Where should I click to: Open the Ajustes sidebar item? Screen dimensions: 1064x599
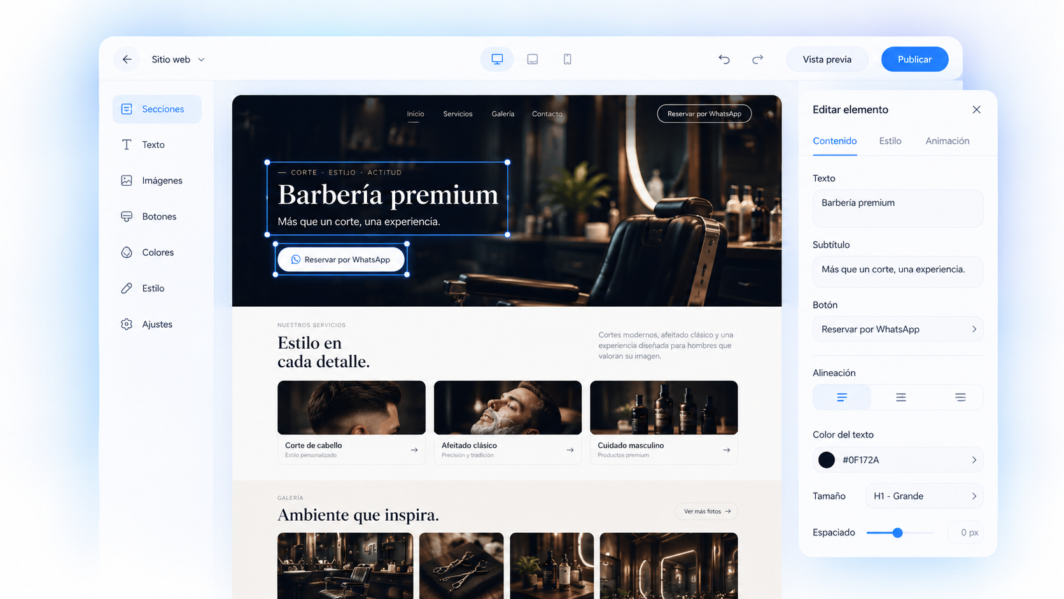click(157, 325)
